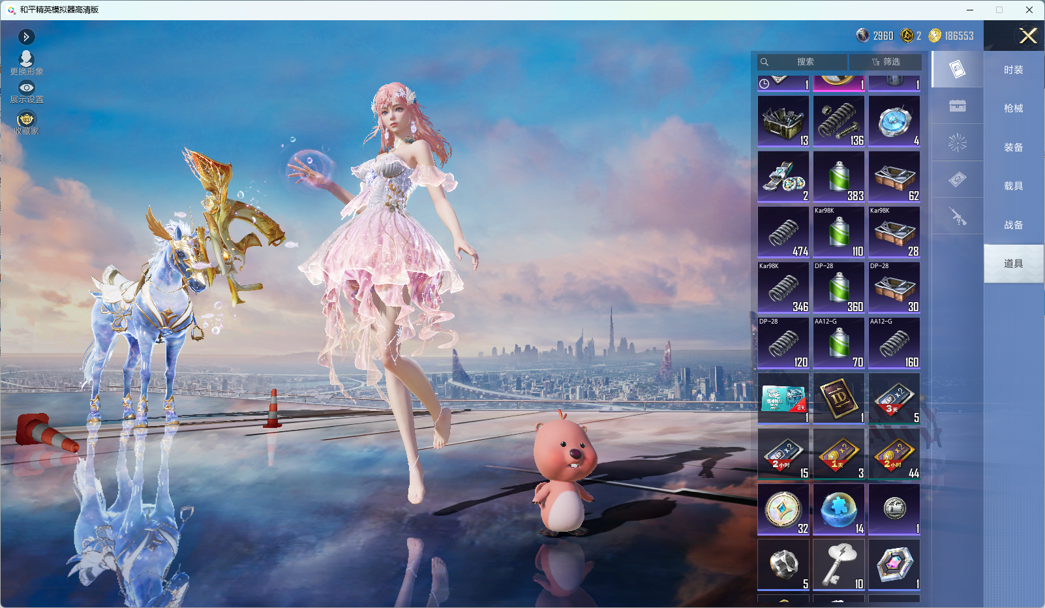Switch to the 枪械 tab
This screenshot has width=1045, height=608.
1013,108
